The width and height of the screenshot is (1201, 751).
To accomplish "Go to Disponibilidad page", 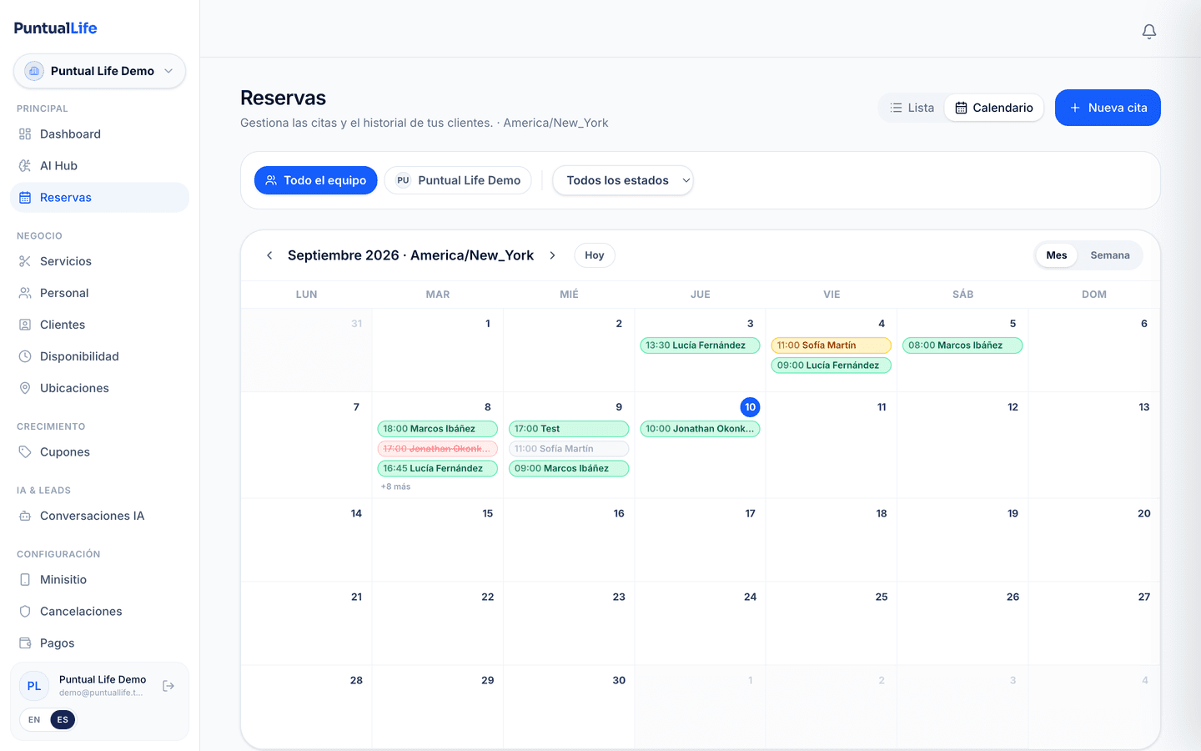I will 99,356.
